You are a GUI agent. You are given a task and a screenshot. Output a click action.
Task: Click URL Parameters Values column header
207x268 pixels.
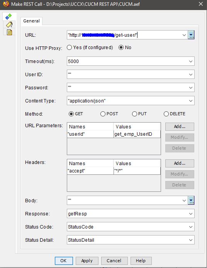coord(137,126)
